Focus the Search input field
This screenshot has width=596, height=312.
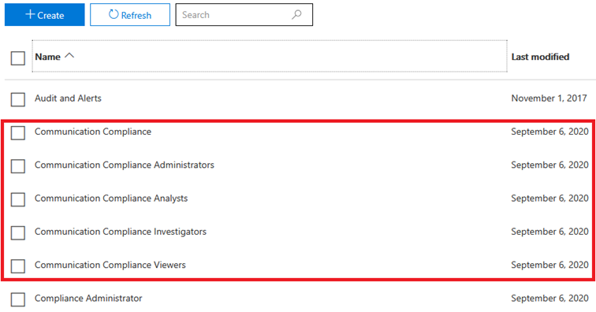tap(244, 15)
